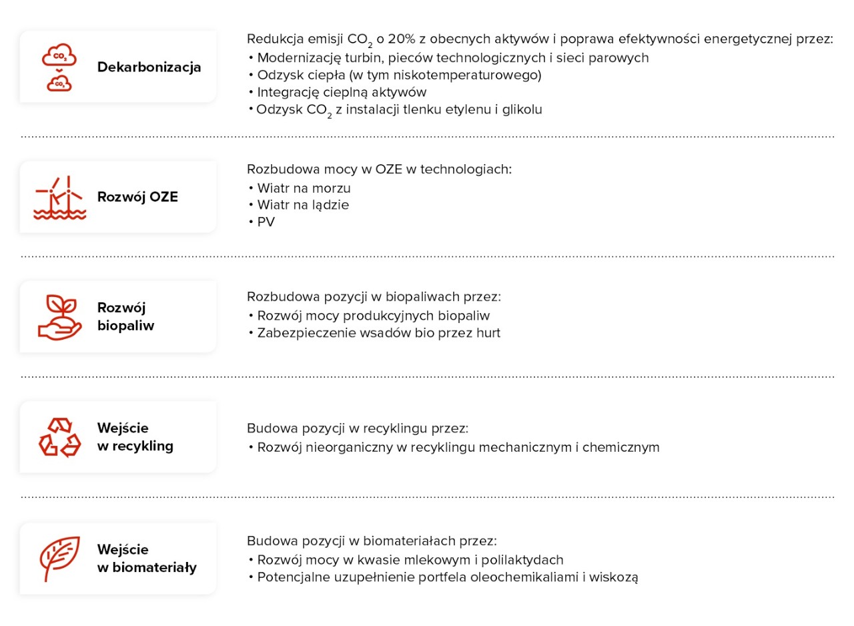Click the 'Odzysk ciepła' bullet point

click(x=399, y=75)
